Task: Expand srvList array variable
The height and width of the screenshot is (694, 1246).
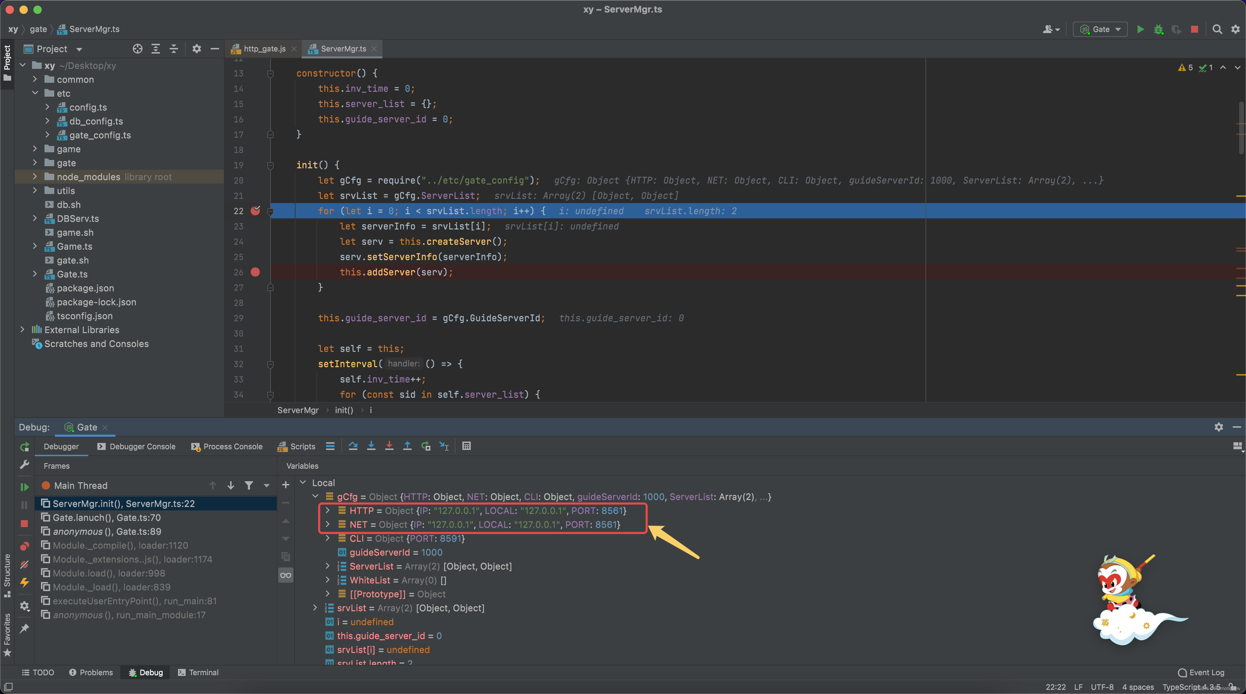Action: pyautogui.click(x=315, y=607)
